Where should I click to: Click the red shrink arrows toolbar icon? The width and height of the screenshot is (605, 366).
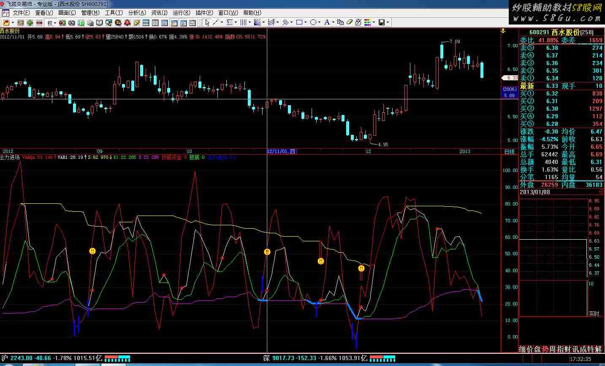[39, 23]
